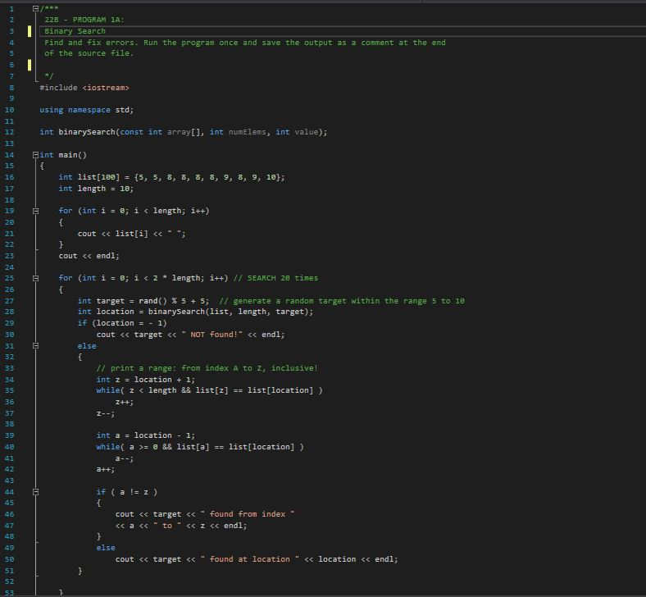Viewport: 646px width, 597px height.
Task: Click line number 29 in the gutter
Action: click(9, 323)
